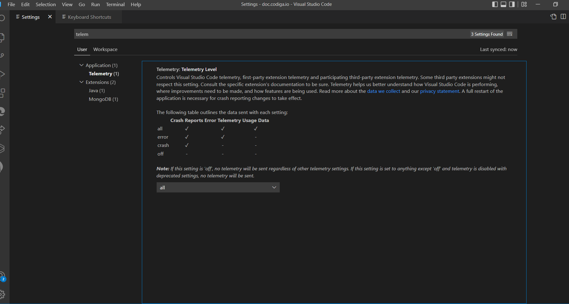Click the 'Last synced: now' label

(499, 49)
